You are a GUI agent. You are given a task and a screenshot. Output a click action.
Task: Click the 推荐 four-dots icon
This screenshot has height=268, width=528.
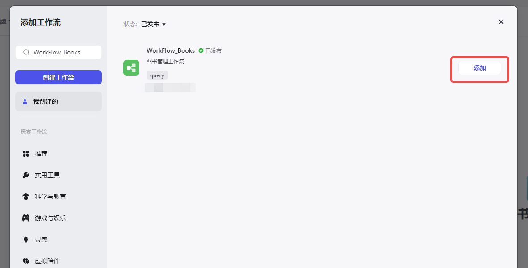point(26,154)
